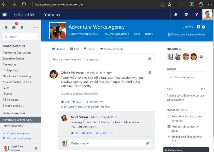The image size is (214, 152).
Task: Add a member with the add-people icon
Action: (x=202, y=57)
